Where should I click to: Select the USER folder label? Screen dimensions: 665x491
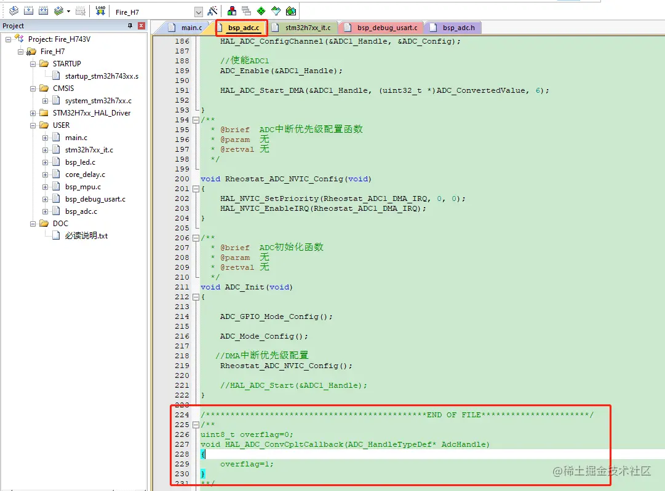click(x=61, y=125)
